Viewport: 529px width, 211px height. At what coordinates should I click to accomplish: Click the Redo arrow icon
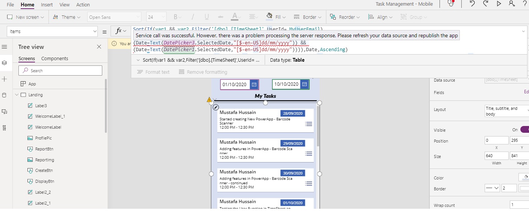485,4
